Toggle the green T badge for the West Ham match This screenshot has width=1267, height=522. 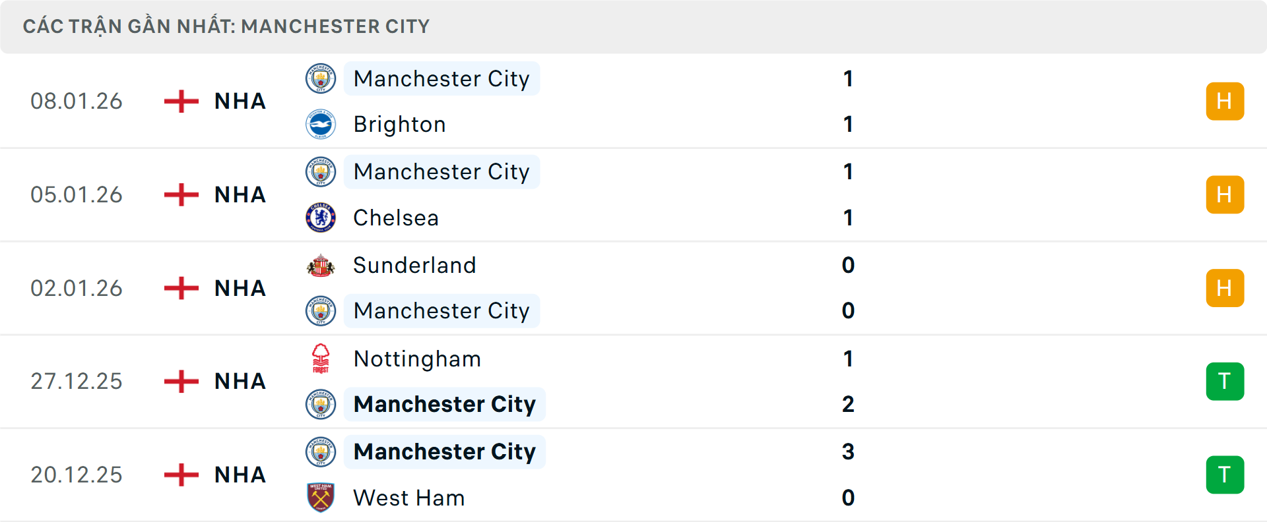click(x=1225, y=475)
